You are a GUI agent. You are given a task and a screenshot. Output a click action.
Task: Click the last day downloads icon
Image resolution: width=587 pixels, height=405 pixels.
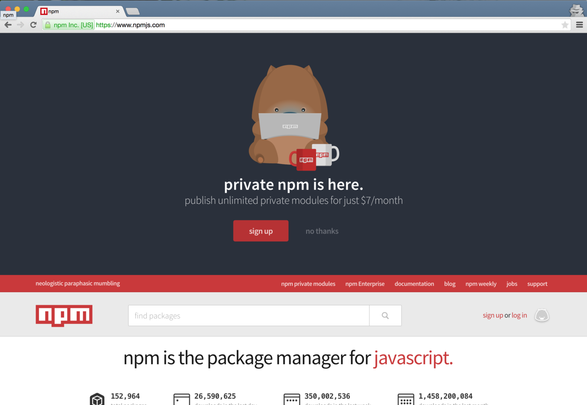click(x=182, y=399)
